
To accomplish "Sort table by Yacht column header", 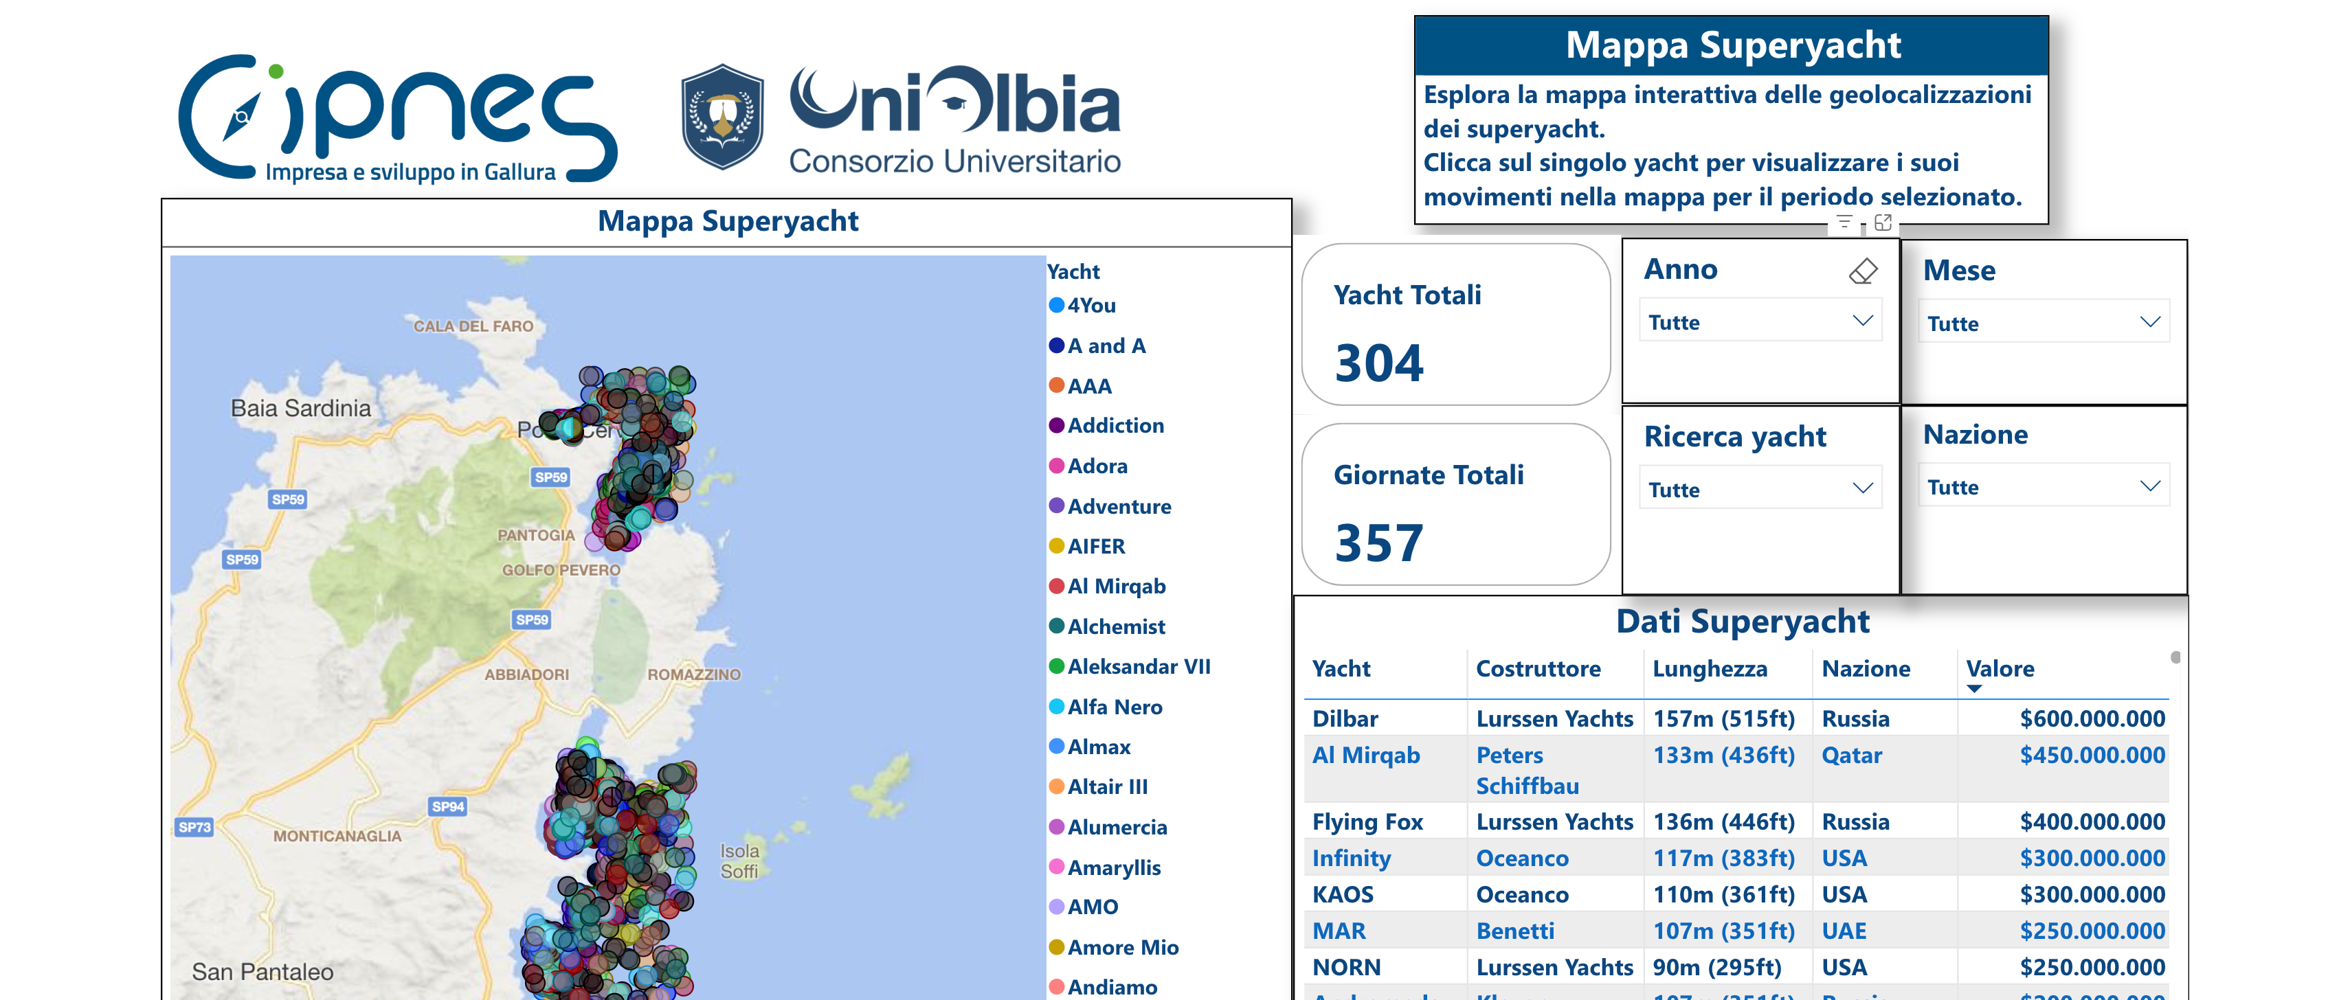I will coord(1340,668).
